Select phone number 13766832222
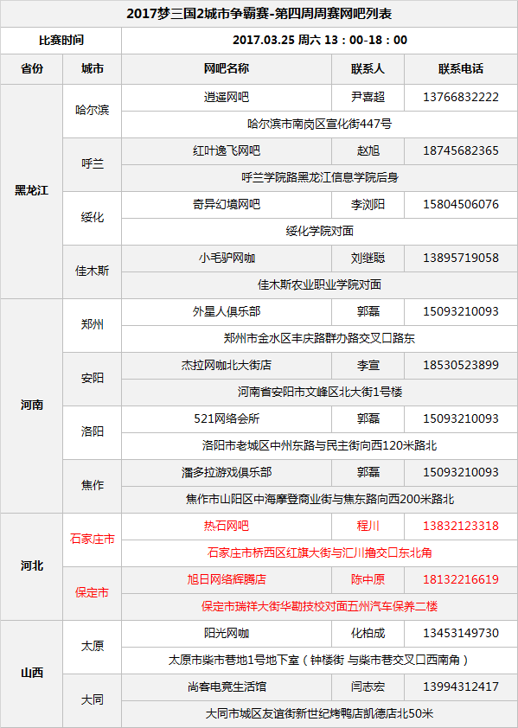Viewport: 518px width, 728px height. coord(461,97)
